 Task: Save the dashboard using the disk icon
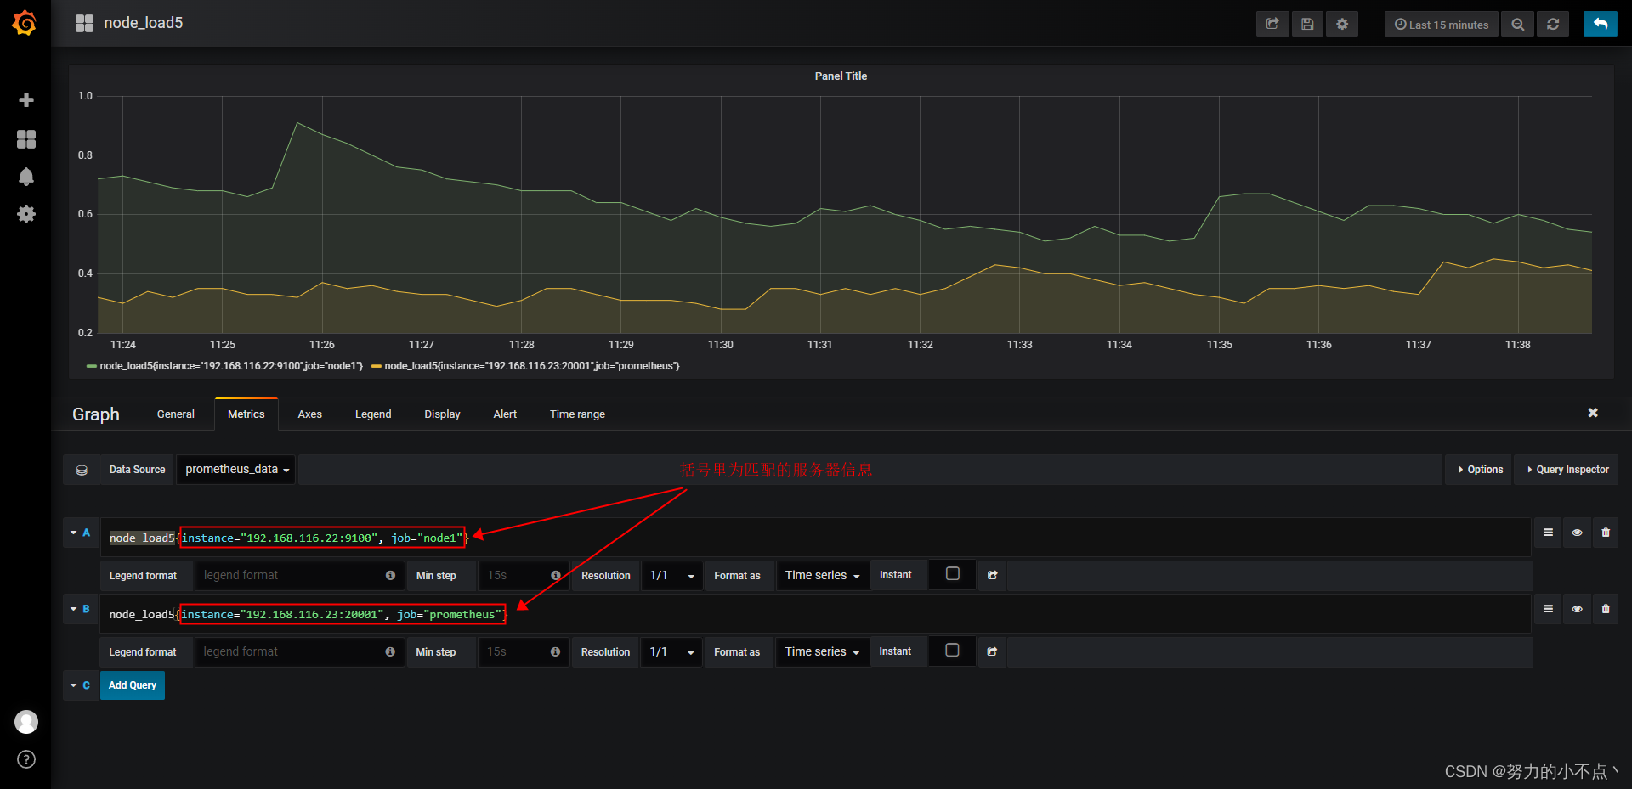1307,24
